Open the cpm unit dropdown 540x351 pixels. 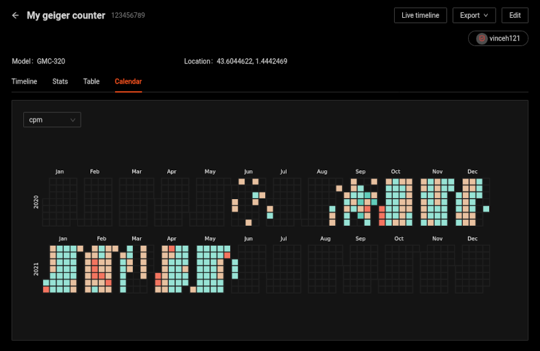point(52,120)
